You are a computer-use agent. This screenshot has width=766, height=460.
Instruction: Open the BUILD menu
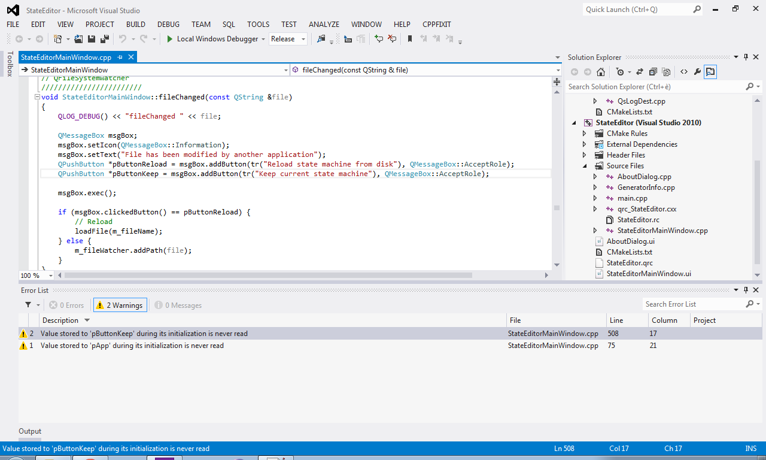point(136,25)
